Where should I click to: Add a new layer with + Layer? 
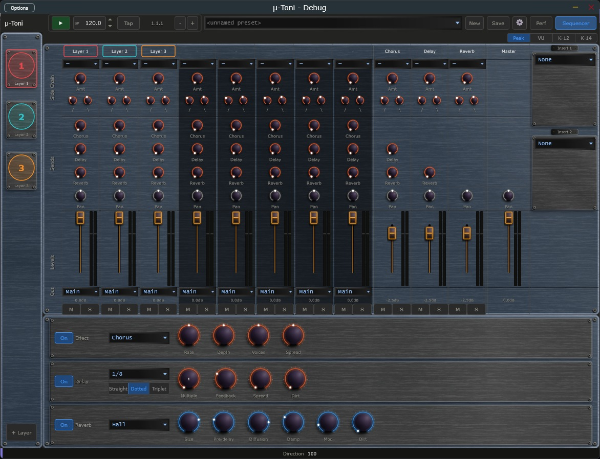point(22,432)
